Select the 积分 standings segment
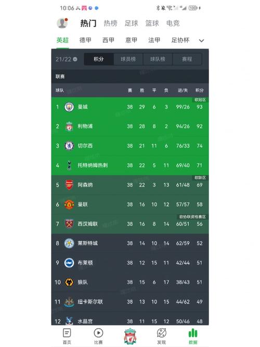The image size is (260, 347). 98,59
